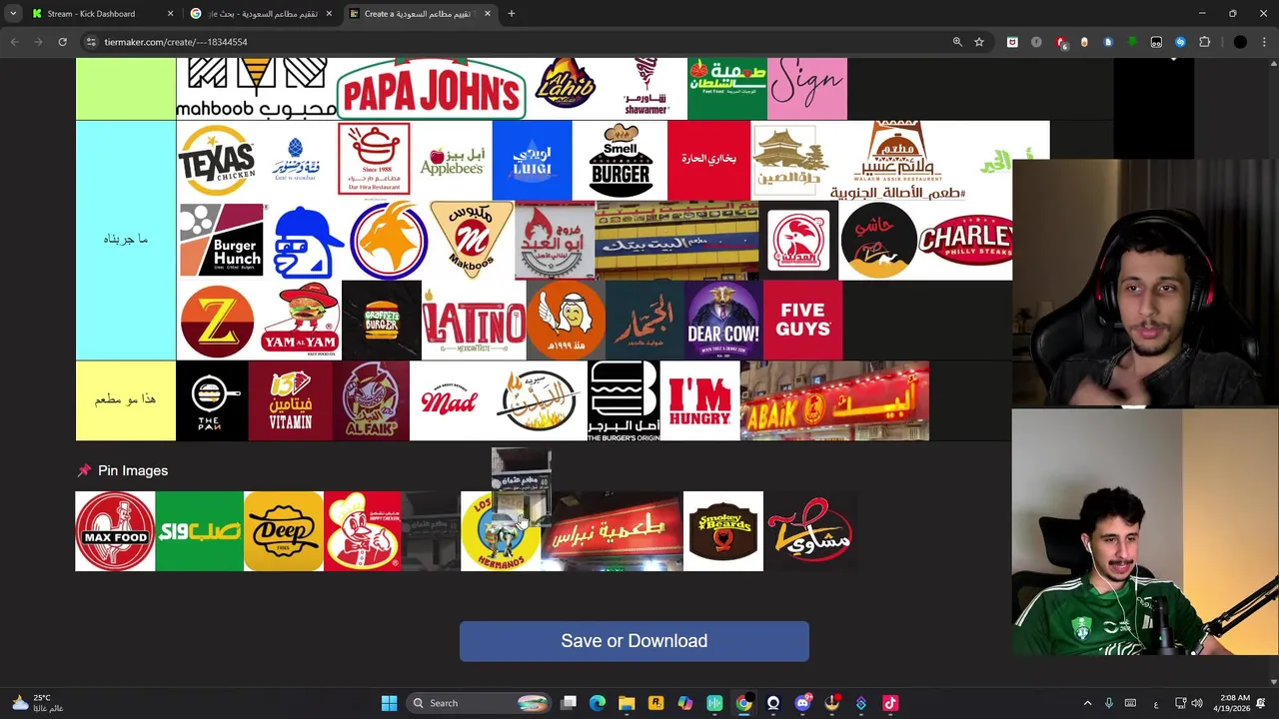Click the Pin Images heading

133,470
